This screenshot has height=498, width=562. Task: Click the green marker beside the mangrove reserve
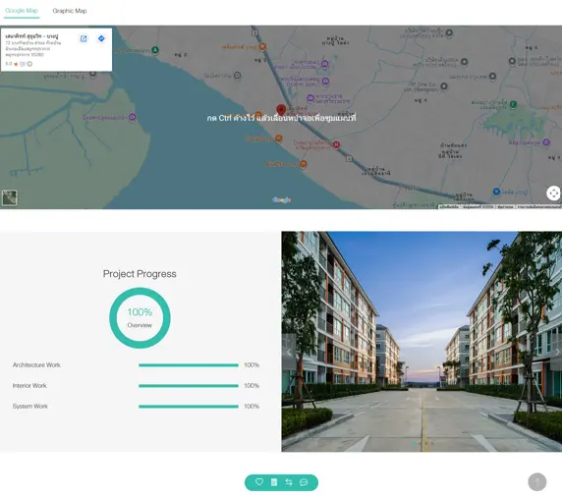click(x=513, y=104)
